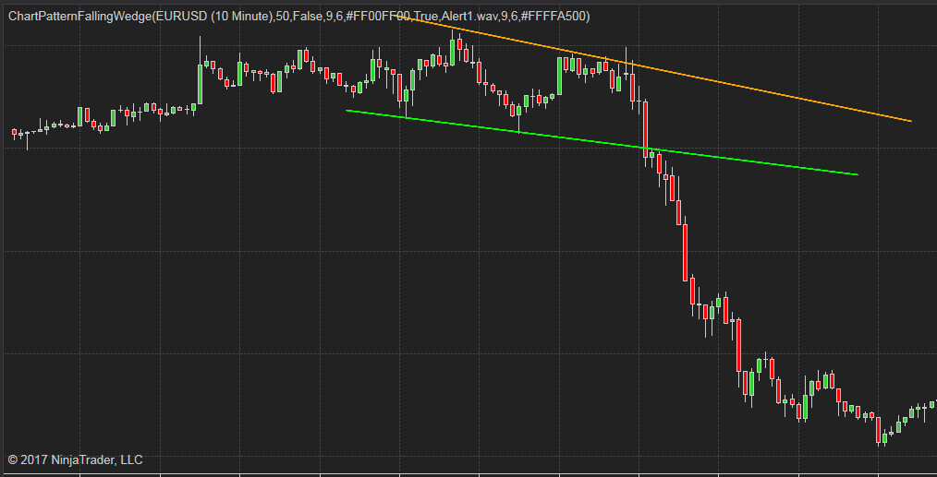Select EURUSD (10 Minute) text in indicator label
This screenshot has width=937, height=477.
tap(213, 17)
